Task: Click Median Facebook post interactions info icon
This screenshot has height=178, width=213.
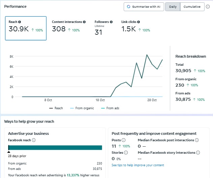Action: [x=197, y=140]
